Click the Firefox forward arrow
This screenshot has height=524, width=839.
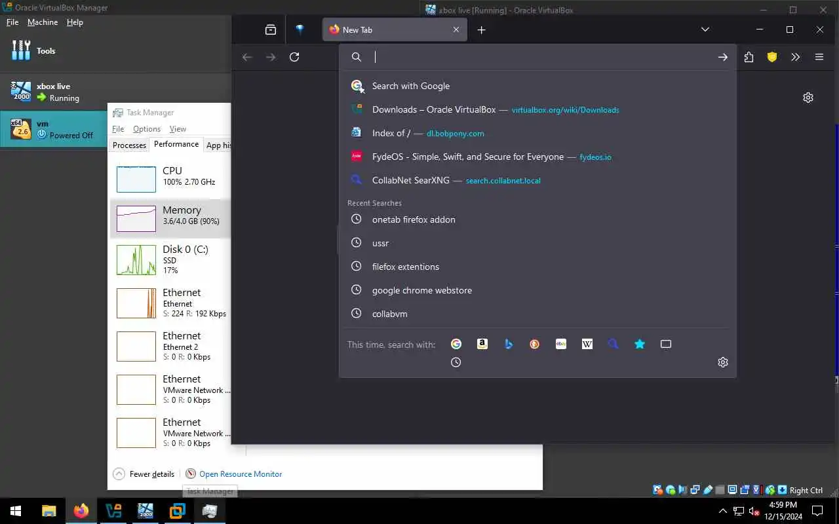click(x=271, y=57)
